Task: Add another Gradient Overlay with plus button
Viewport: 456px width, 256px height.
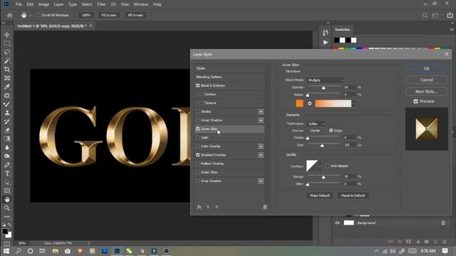Action: (x=261, y=155)
